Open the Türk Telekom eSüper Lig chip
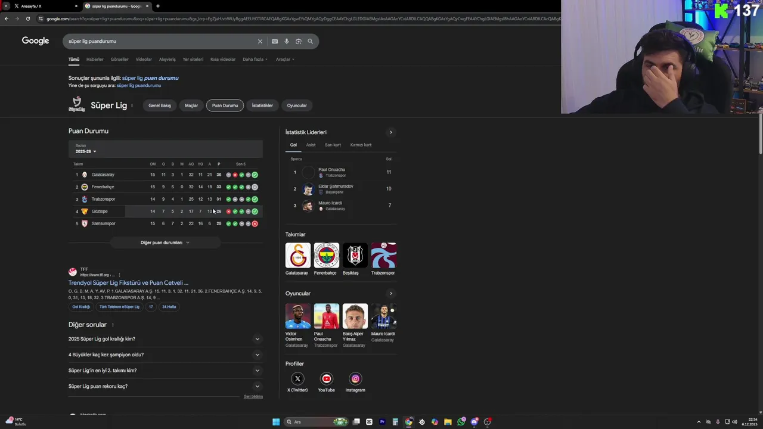763x429 pixels. point(119,307)
